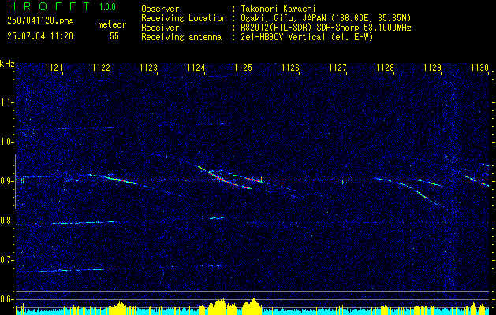The width and height of the screenshot is (496, 315).
Task: Click the 1127 time marker
Action: point(338,67)
